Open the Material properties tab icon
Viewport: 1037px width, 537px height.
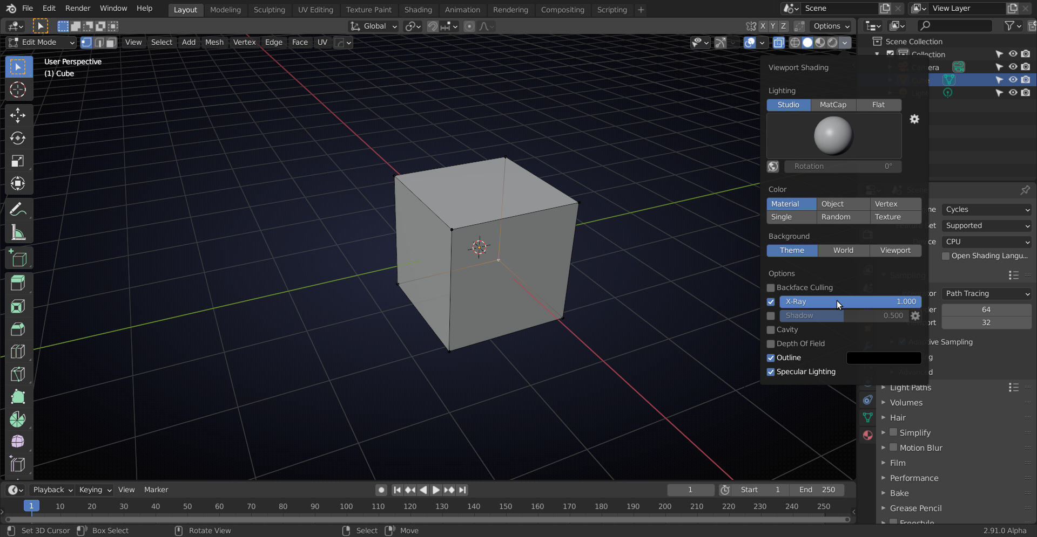click(x=868, y=435)
